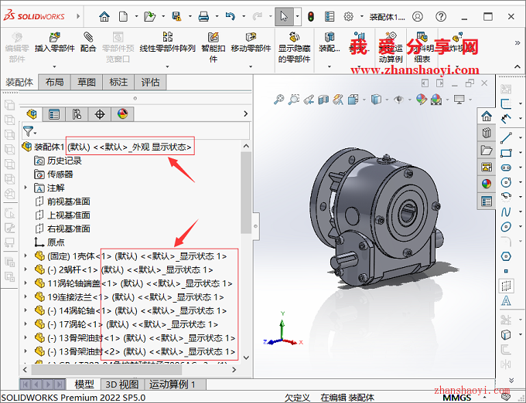526x403 pixels.
Task: Expand the (固定) 1壳体<1> component
Action: tap(26, 256)
